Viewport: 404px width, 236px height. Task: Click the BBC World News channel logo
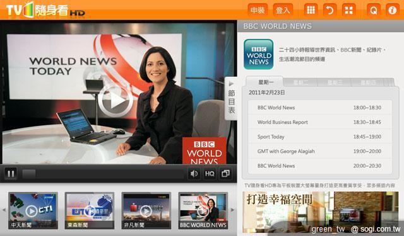pos(259,54)
